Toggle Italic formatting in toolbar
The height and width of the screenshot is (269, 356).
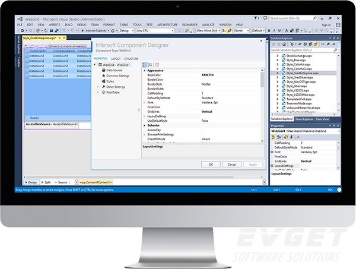(274, 30)
